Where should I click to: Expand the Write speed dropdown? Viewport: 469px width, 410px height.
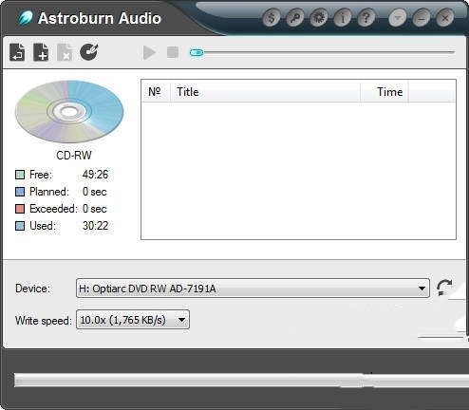pos(133,320)
